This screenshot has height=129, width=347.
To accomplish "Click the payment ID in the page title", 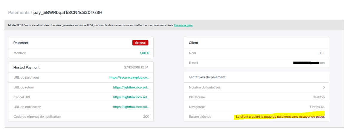I will pos(68,13).
